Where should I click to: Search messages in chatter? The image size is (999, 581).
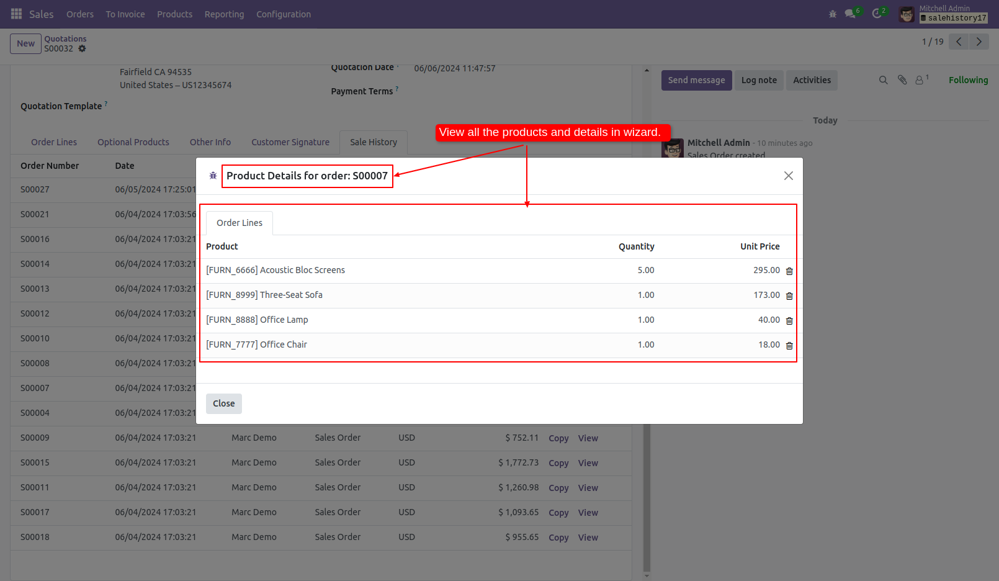pyautogui.click(x=883, y=80)
